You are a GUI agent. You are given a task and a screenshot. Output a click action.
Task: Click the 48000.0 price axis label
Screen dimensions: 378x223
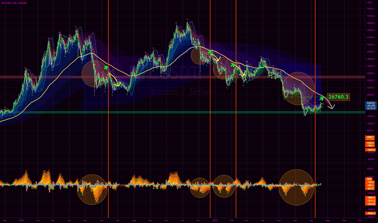(371, 59)
